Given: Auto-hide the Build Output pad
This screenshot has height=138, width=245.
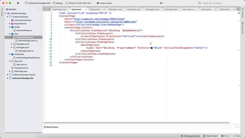Looking at the screenshot, I should (x=236, y=127).
